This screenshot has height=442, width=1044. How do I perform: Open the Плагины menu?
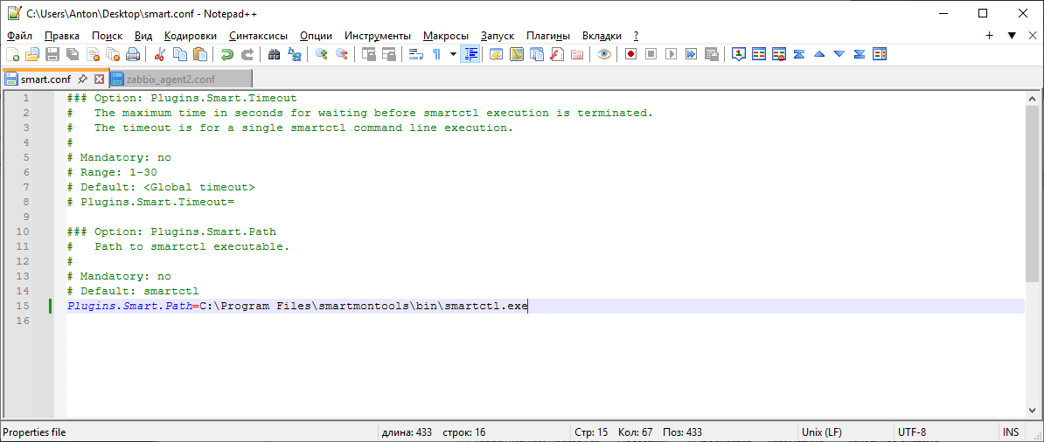point(548,36)
